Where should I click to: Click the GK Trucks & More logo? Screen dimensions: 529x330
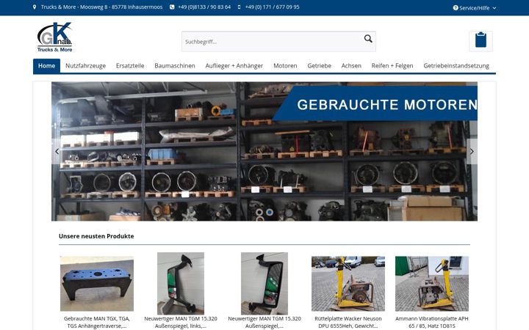point(54,37)
